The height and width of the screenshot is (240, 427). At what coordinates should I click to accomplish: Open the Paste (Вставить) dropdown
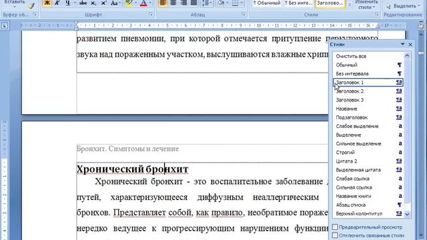coord(15,4)
